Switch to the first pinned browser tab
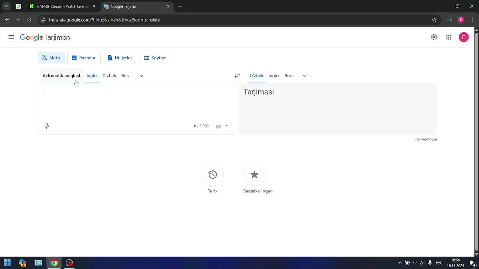 (19, 6)
